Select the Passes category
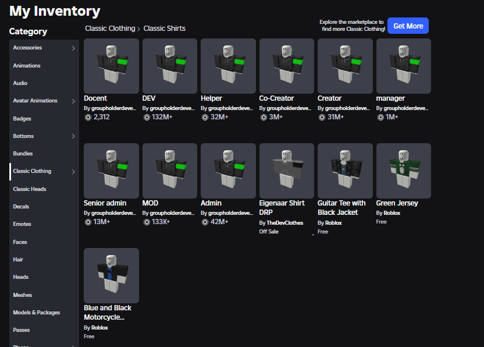Screen dimensions: 484x347 44,330
